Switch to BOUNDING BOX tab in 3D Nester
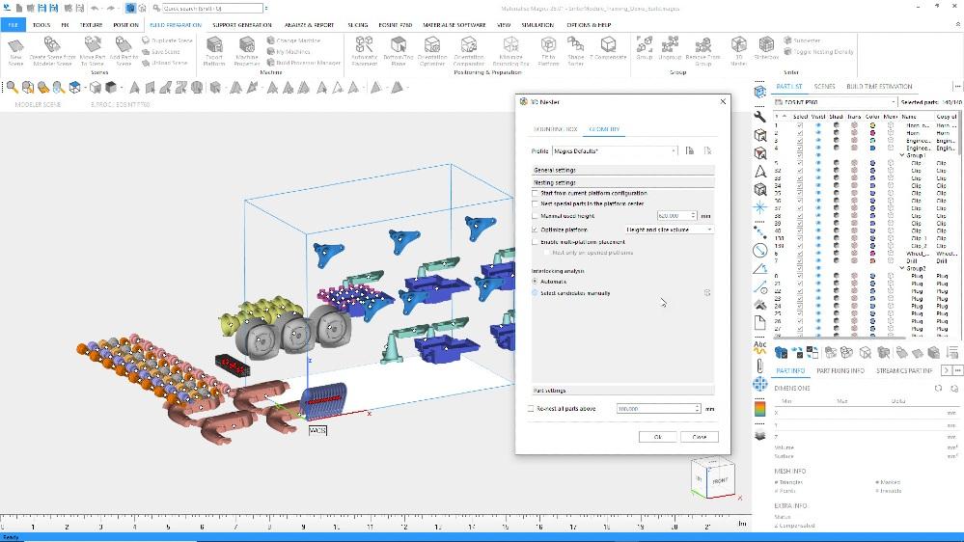 pyautogui.click(x=555, y=129)
